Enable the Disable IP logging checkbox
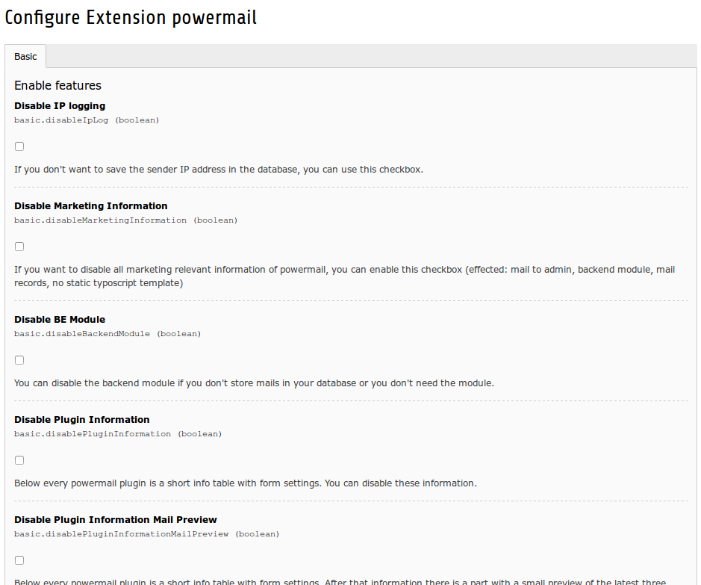The height and width of the screenshot is (585, 701). click(x=19, y=146)
